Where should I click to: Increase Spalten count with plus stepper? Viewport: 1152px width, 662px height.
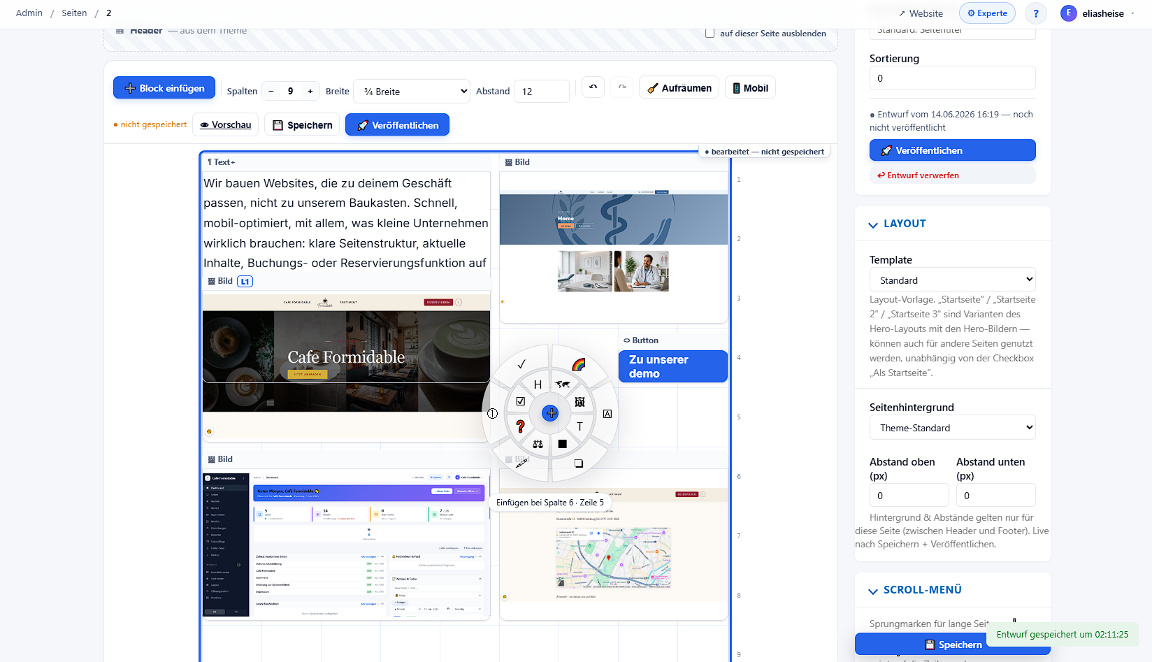[x=310, y=91]
